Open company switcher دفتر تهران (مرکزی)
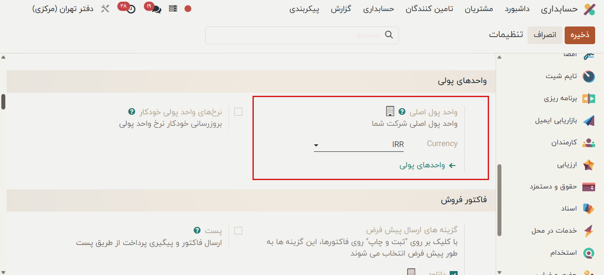Screen dimensions: 604x275 coord(63,9)
